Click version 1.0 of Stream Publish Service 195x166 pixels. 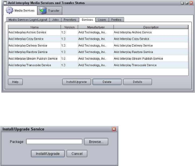(x=69, y=59)
